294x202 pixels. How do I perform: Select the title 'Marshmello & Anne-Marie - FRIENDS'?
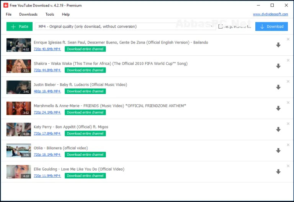[x=110, y=106]
